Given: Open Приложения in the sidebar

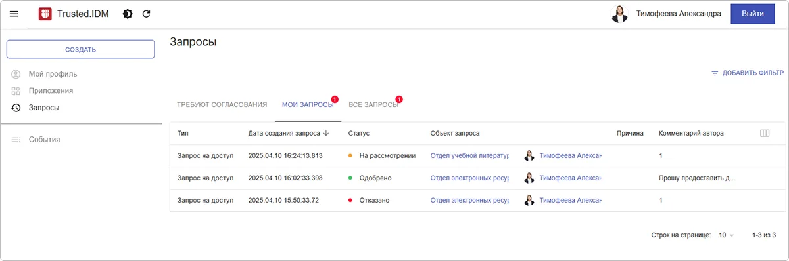Looking at the screenshot, I should click(51, 91).
